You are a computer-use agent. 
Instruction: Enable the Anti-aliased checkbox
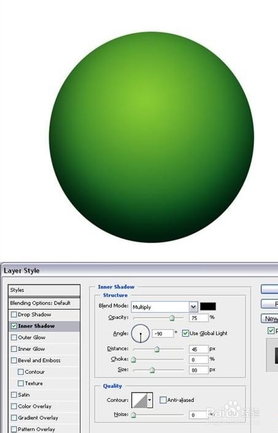click(163, 400)
